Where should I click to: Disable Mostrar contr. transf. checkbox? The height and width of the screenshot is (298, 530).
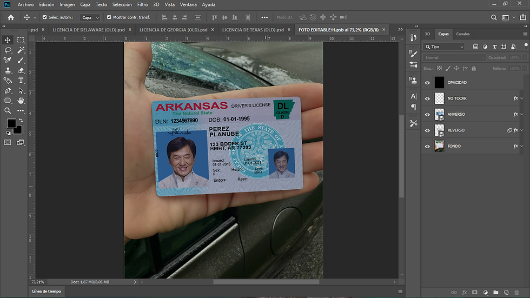pyautogui.click(x=109, y=17)
